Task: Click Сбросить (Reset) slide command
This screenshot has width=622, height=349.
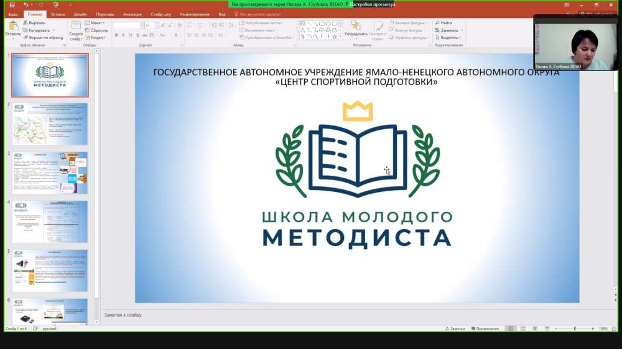Action: [x=96, y=30]
